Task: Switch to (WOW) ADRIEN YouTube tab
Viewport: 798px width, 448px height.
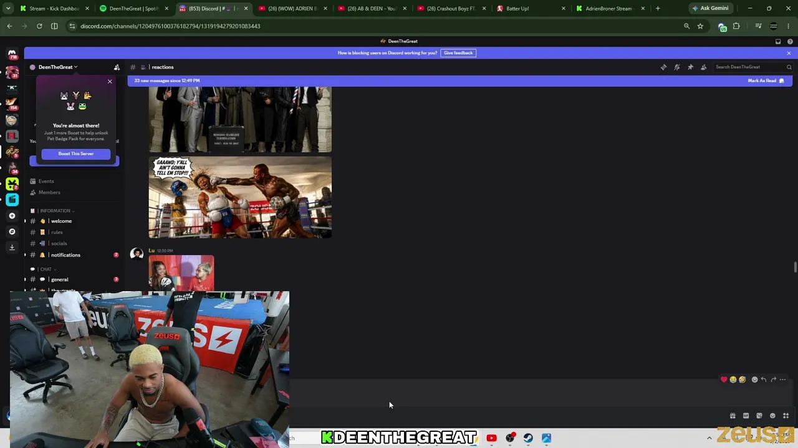Action: tap(292, 9)
